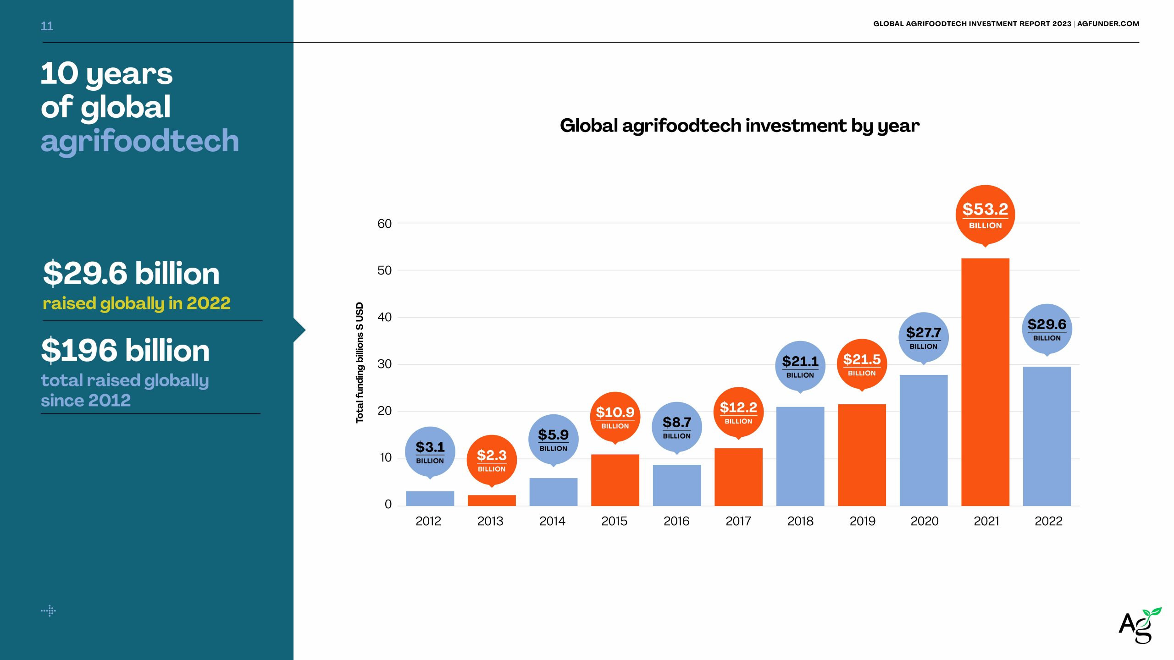Viewport: 1174px width, 660px height.
Task: Click the $29.6 billion blue bubble
Action: (1047, 329)
